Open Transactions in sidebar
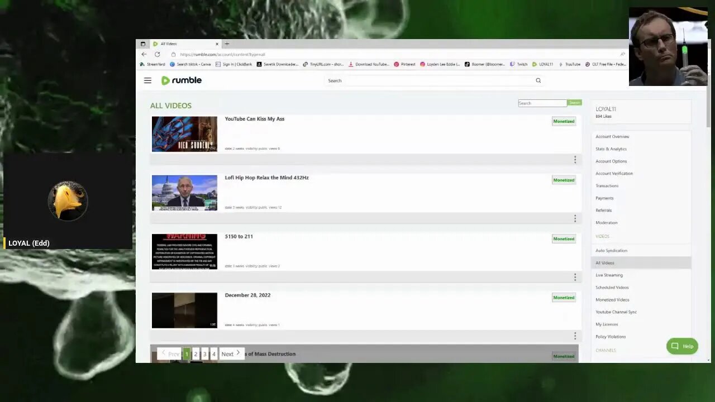Image resolution: width=715 pixels, height=402 pixels. click(607, 185)
